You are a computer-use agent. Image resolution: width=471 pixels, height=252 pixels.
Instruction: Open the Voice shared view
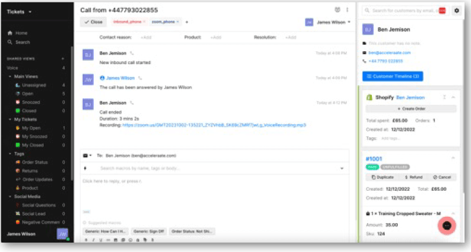coord(12,68)
